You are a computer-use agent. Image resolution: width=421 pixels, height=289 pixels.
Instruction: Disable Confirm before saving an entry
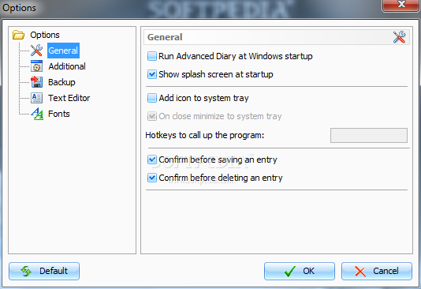[x=152, y=160]
